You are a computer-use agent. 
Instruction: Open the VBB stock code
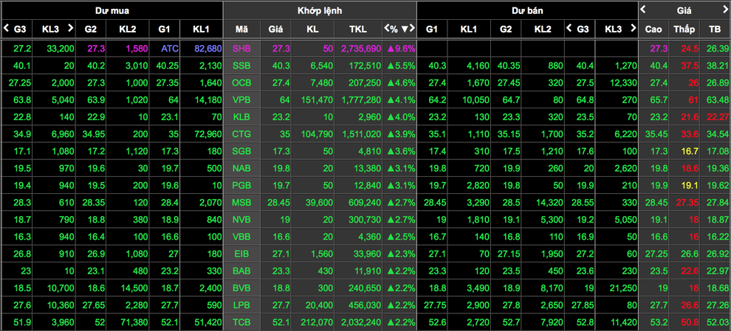(242, 237)
